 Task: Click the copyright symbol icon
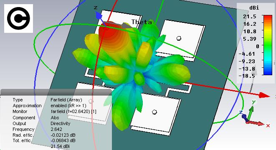click(18, 18)
